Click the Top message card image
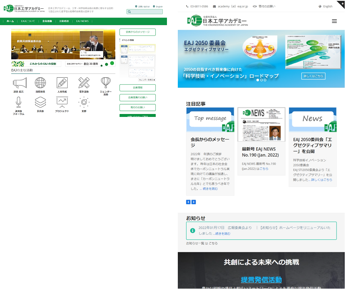 (x=210, y=120)
